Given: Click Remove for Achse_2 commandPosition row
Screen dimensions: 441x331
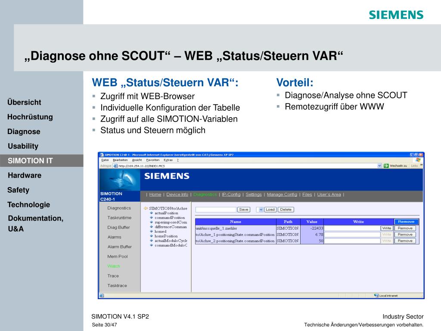Looking at the screenshot, I should tap(405, 240).
